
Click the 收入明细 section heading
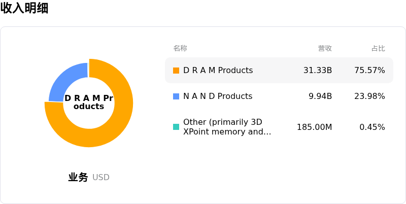pyautogui.click(x=24, y=8)
